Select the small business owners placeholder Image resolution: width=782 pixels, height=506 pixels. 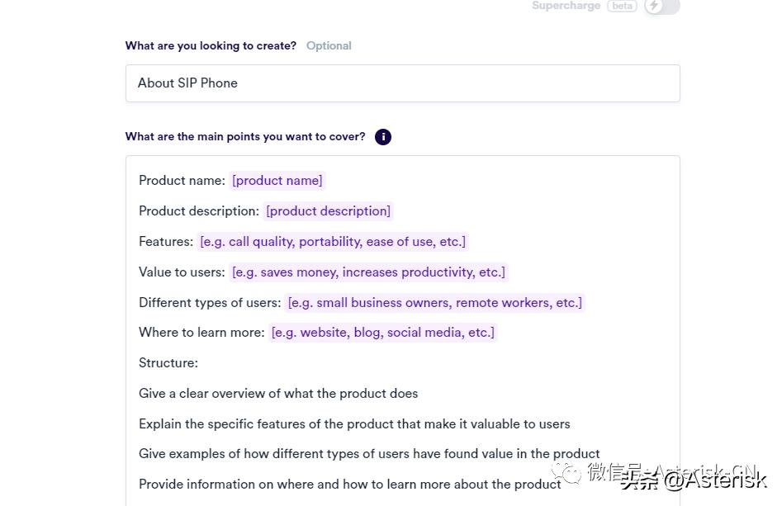click(x=434, y=303)
